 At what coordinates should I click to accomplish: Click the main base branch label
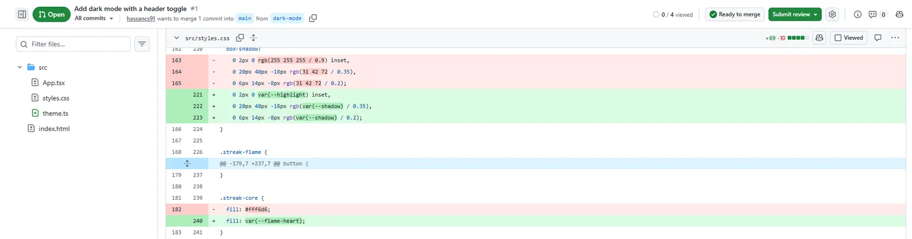click(x=245, y=18)
